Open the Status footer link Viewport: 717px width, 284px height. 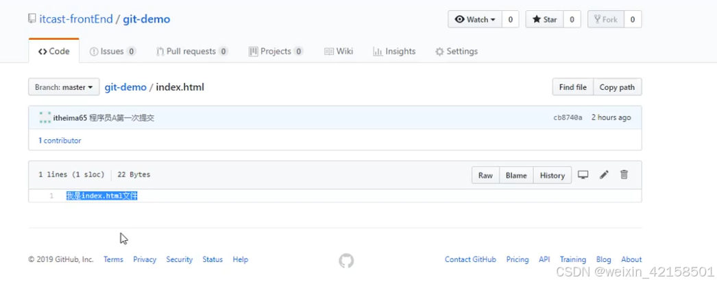[212, 259]
